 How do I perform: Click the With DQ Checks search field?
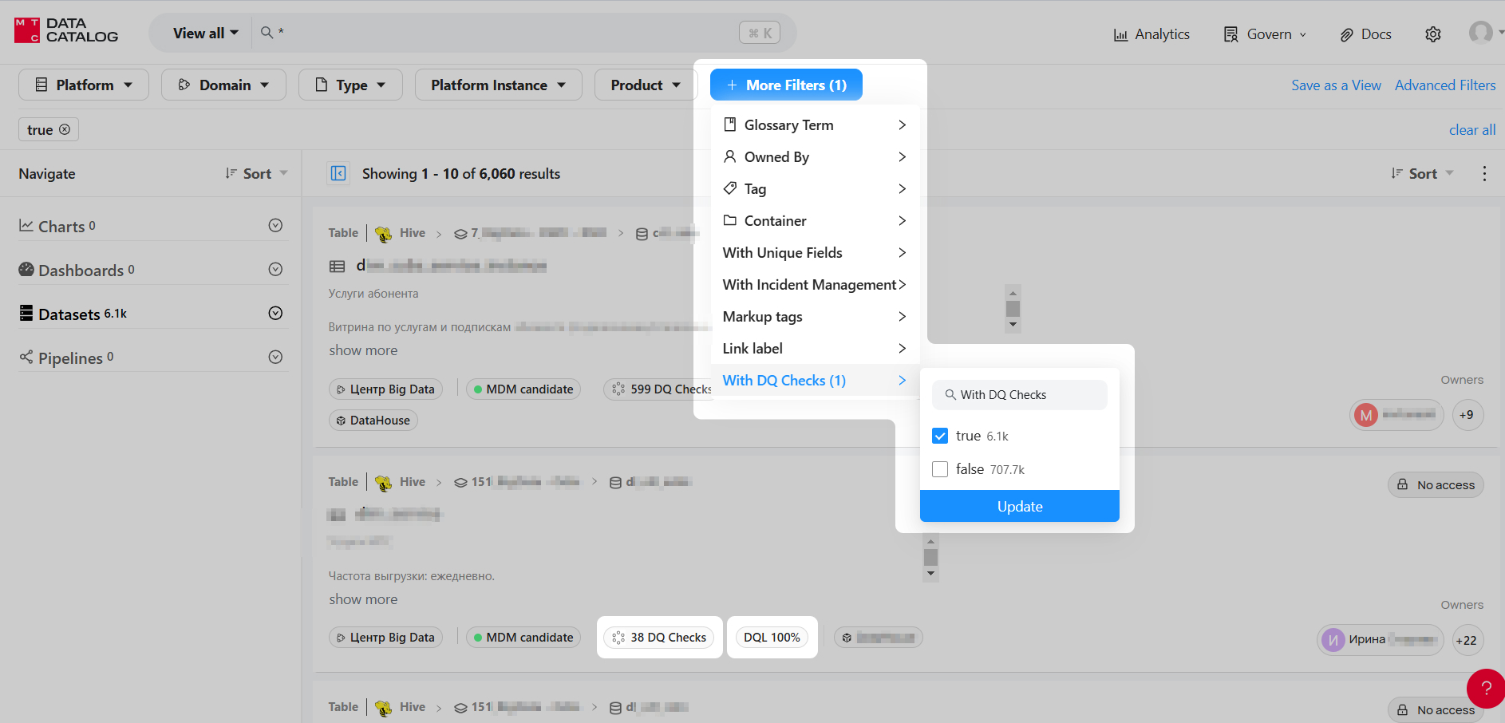click(1020, 395)
